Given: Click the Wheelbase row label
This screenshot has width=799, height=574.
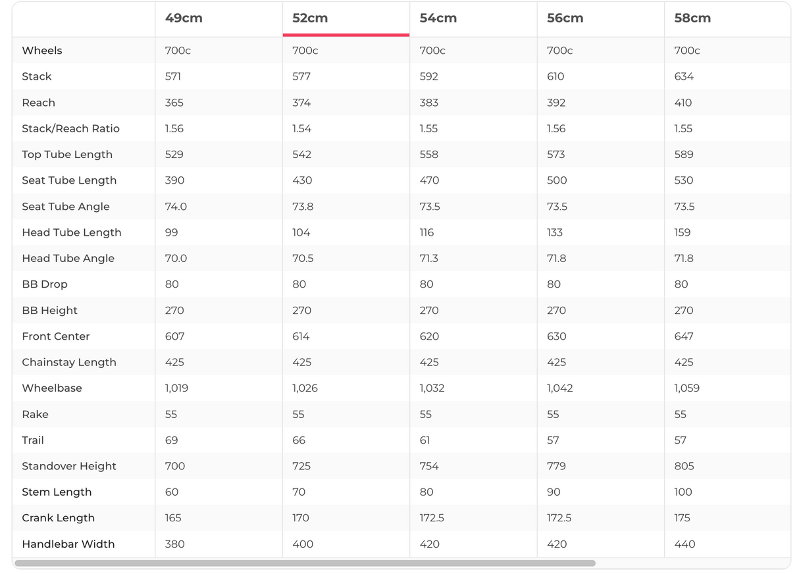Looking at the screenshot, I should coord(52,388).
